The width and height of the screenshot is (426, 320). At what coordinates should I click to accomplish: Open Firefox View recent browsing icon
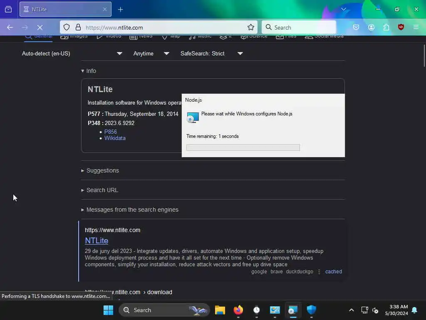8,9
